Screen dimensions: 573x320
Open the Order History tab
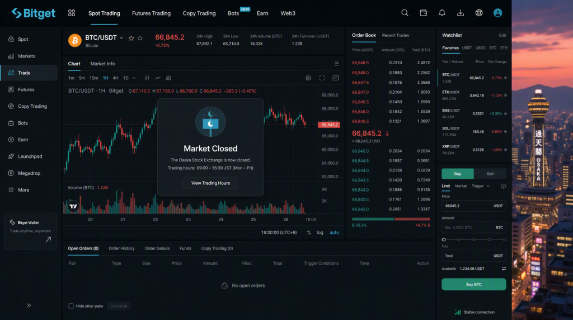pyautogui.click(x=121, y=249)
